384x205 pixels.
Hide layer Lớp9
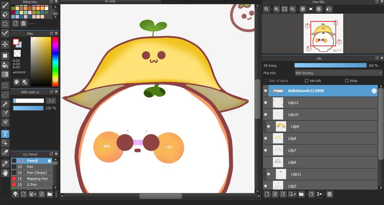pyautogui.click(x=268, y=127)
